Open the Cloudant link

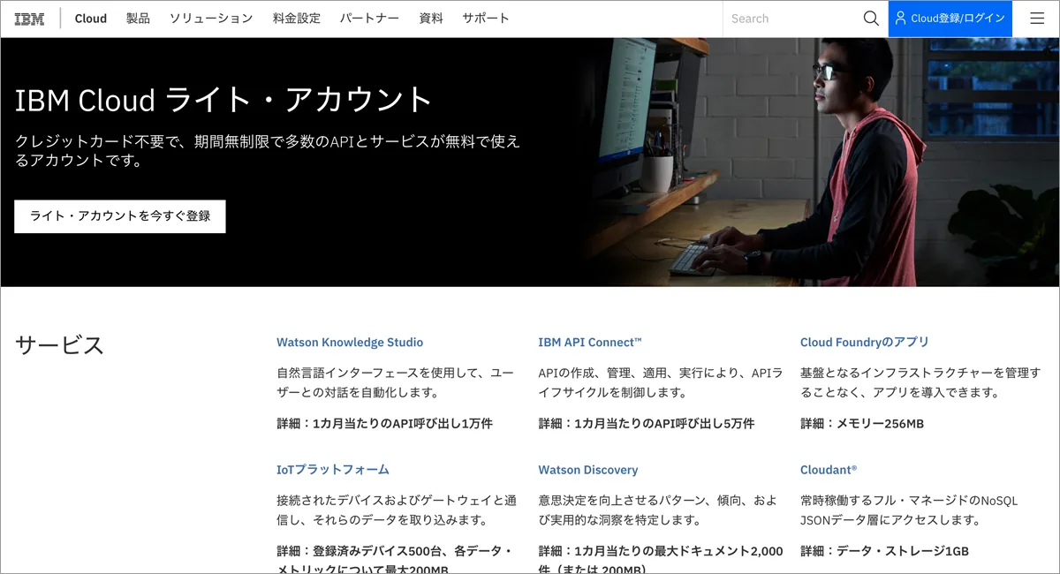pyautogui.click(x=829, y=470)
